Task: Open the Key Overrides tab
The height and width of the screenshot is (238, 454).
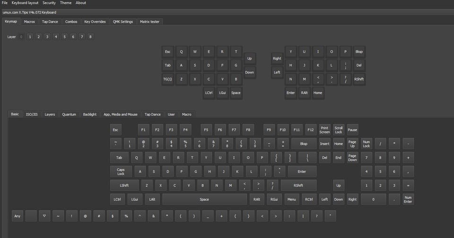Action: pyautogui.click(x=95, y=22)
